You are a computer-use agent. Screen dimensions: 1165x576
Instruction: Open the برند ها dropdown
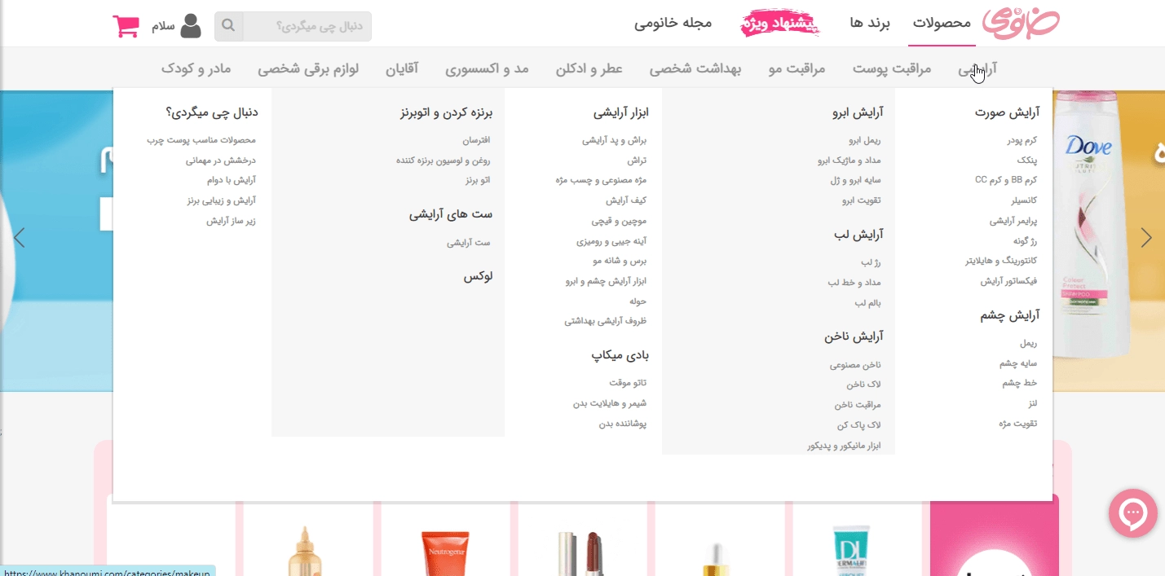point(868,25)
